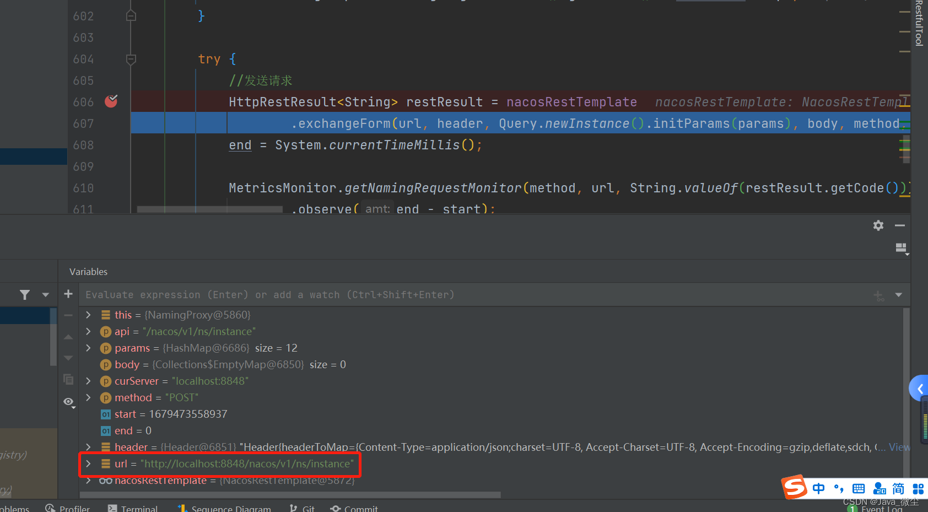Expand the 'params' HashMap variable
The image size is (928, 512).
coord(88,348)
